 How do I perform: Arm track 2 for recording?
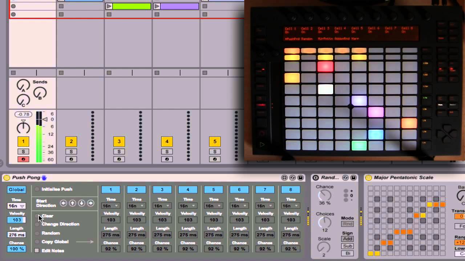tap(71, 159)
